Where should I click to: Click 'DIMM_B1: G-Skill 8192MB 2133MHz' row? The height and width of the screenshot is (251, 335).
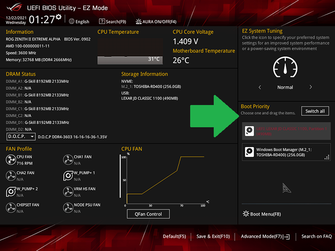[38, 95]
